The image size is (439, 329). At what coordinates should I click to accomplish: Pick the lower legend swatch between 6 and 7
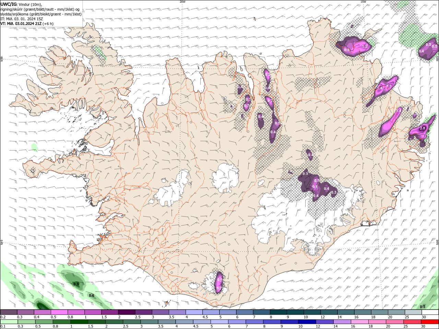237,322
